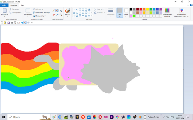Click Изменить размер button

pos(41,13)
